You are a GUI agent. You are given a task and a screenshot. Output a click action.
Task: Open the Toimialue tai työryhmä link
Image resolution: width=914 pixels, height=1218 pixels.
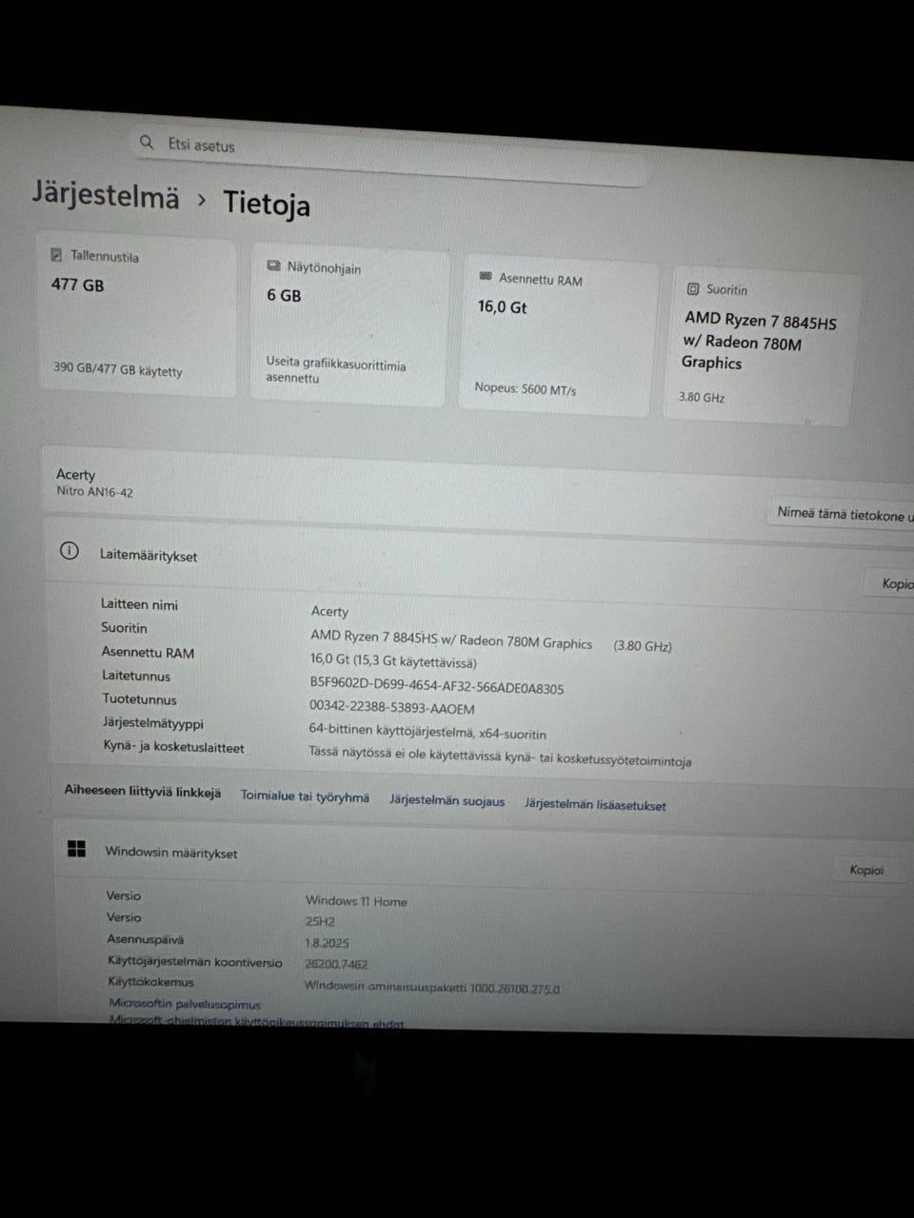pyautogui.click(x=305, y=796)
